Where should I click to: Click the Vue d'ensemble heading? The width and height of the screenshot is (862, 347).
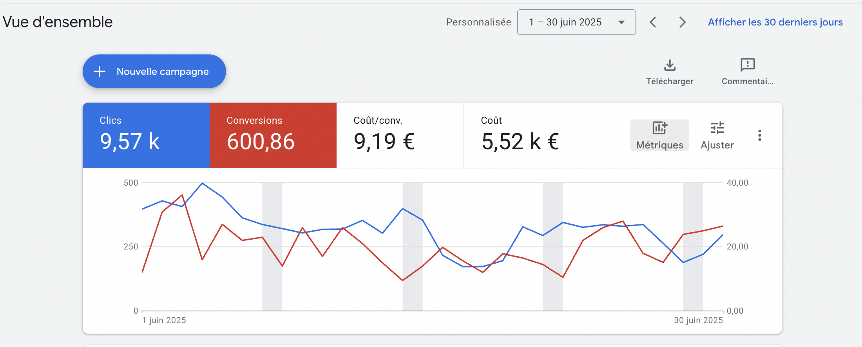click(x=58, y=22)
